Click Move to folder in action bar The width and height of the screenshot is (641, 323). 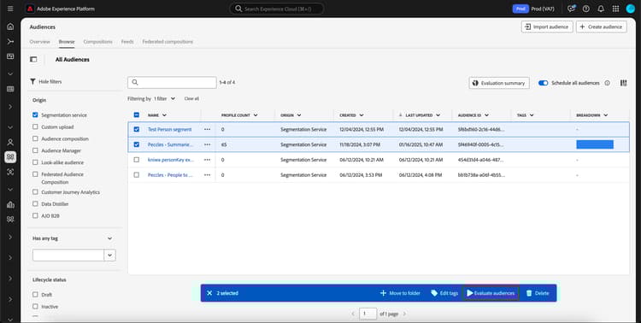400,293
